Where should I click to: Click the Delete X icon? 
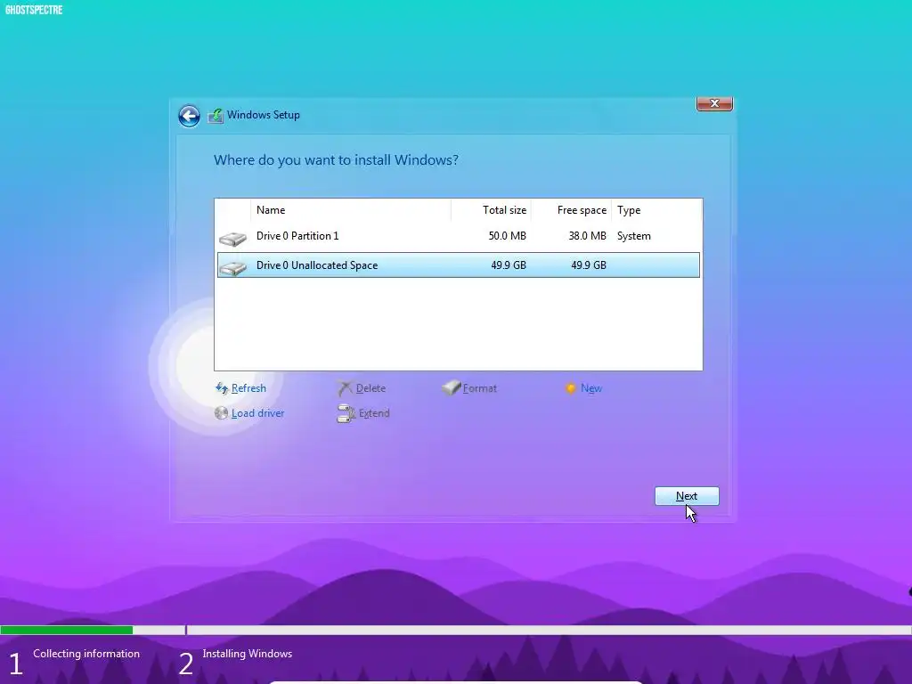tap(345, 388)
